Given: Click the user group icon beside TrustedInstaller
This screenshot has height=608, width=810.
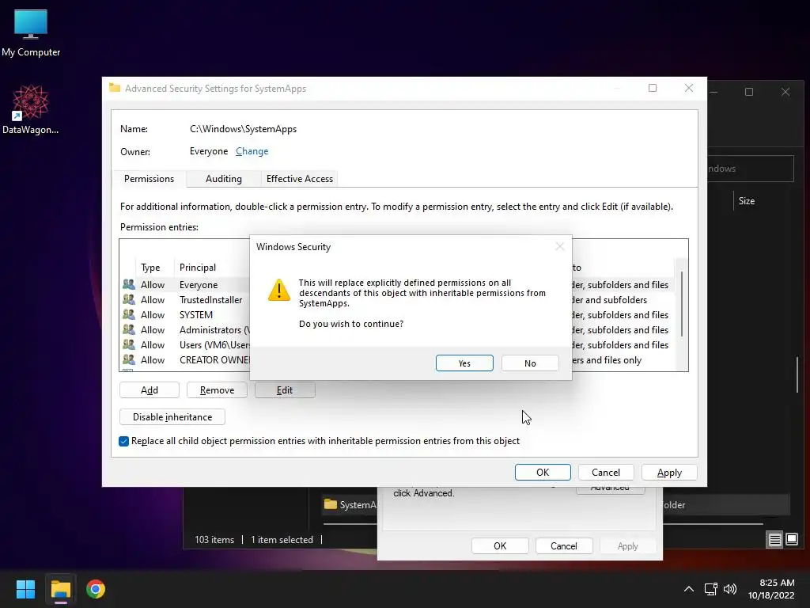Looking at the screenshot, I should (x=129, y=299).
